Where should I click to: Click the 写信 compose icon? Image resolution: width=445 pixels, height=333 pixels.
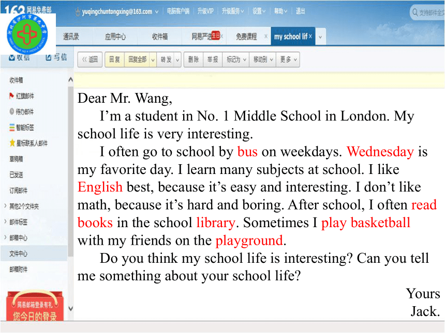[x=49, y=57]
